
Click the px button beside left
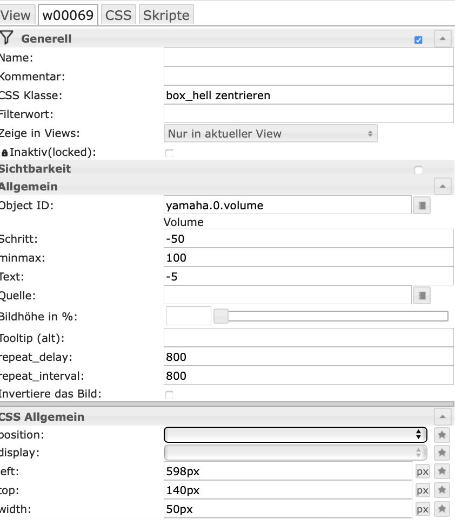[423, 471]
